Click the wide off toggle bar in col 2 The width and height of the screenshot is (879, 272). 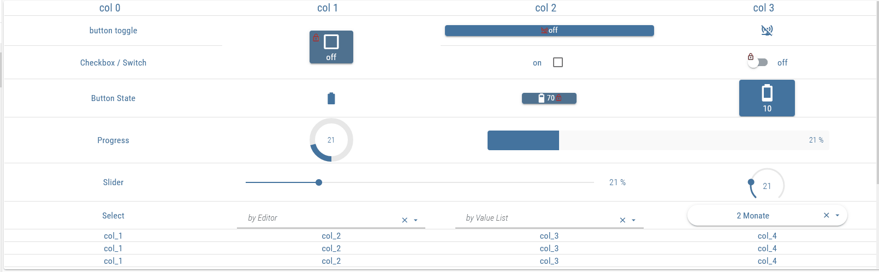point(549,31)
